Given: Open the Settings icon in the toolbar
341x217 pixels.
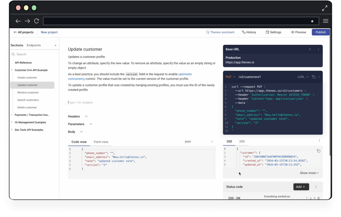Looking at the screenshot, I should pyautogui.click(x=267, y=32).
